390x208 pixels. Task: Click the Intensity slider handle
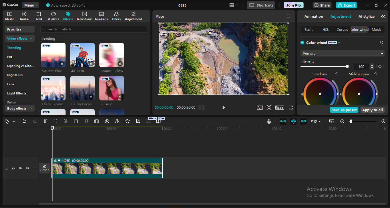click(x=347, y=66)
